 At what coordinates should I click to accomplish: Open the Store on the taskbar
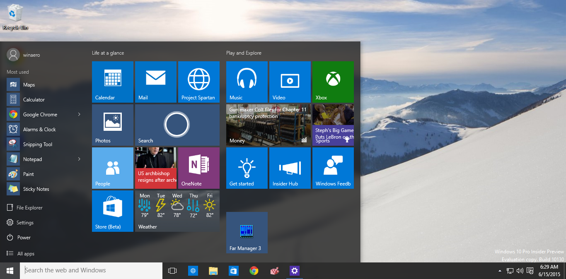click(x=233, y=271)
